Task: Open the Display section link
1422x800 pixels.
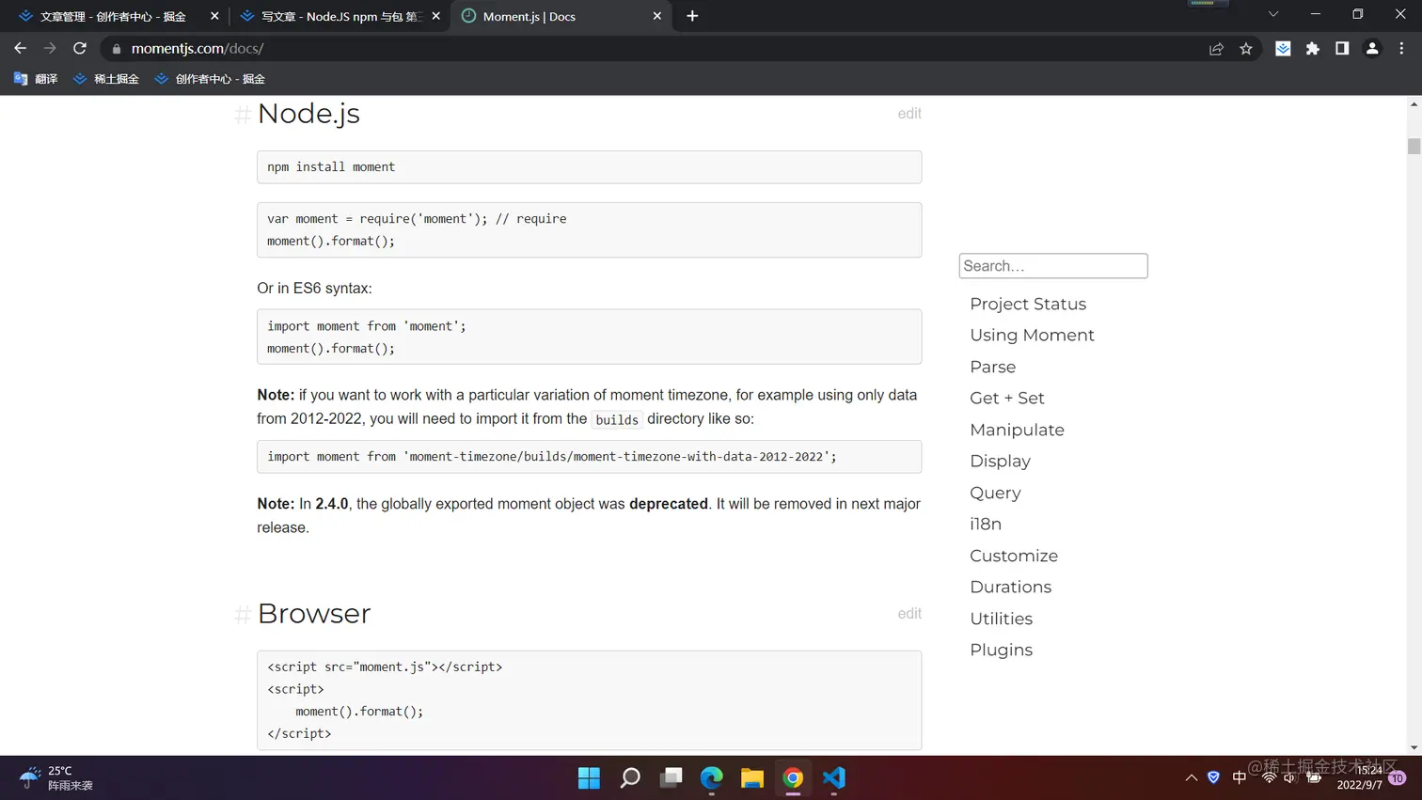Action: point(1000,462)
